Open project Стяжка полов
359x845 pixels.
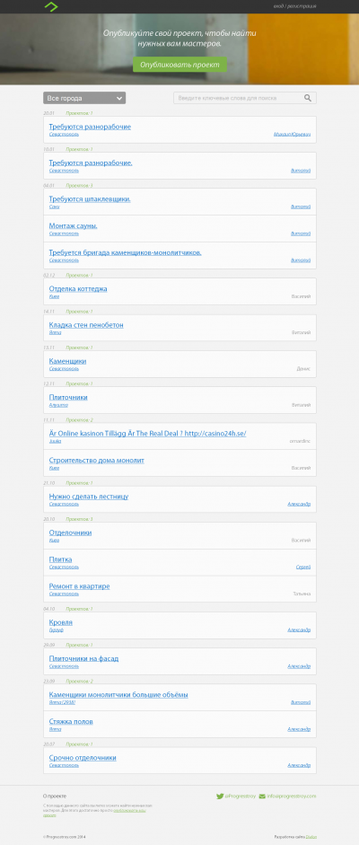(x=71, y=722)
